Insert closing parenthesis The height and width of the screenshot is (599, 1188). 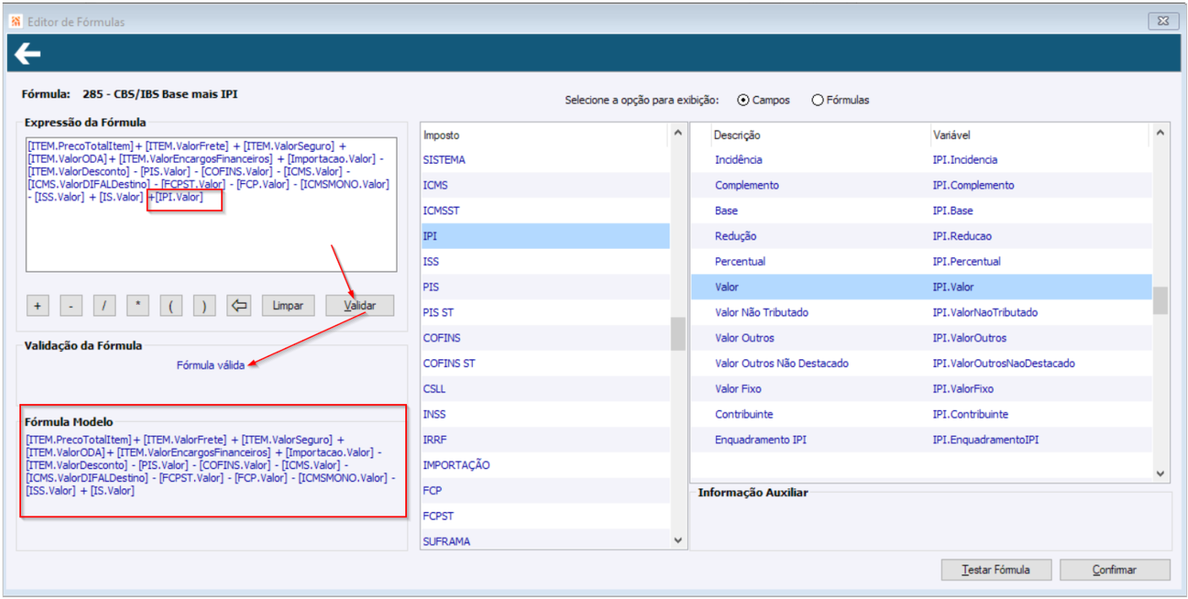coord(204,305)
